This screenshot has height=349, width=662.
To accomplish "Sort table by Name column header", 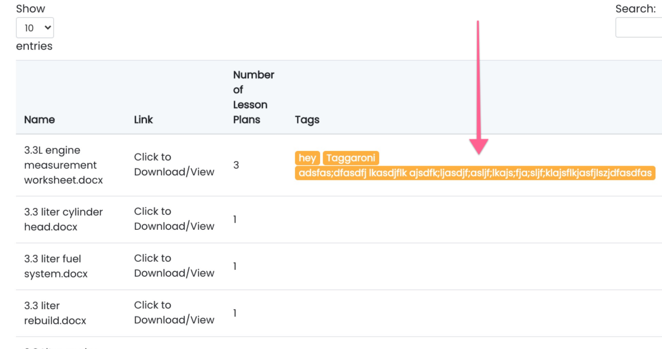I will [39, 120].
